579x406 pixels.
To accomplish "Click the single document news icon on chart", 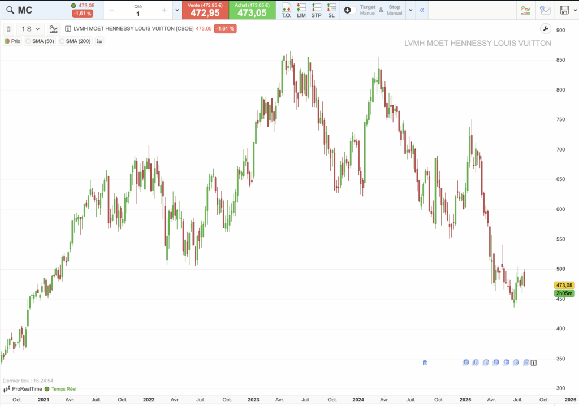I will pos(425,363).
